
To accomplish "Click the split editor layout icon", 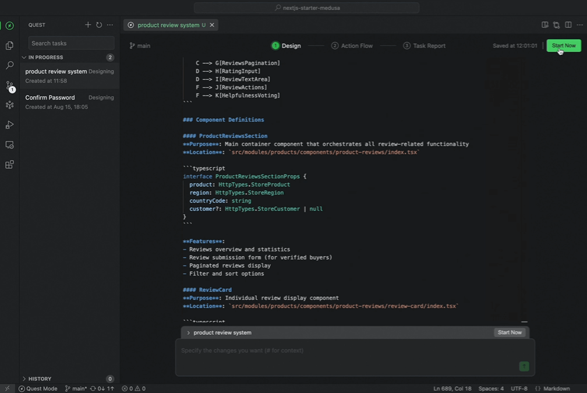I will coord(568,24).
